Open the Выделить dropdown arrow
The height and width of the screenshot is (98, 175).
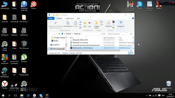pyautogui.click(x=121, y=28)
